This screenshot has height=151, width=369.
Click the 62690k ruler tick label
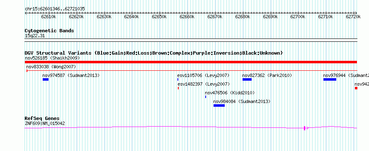click(x=270, y=17)
